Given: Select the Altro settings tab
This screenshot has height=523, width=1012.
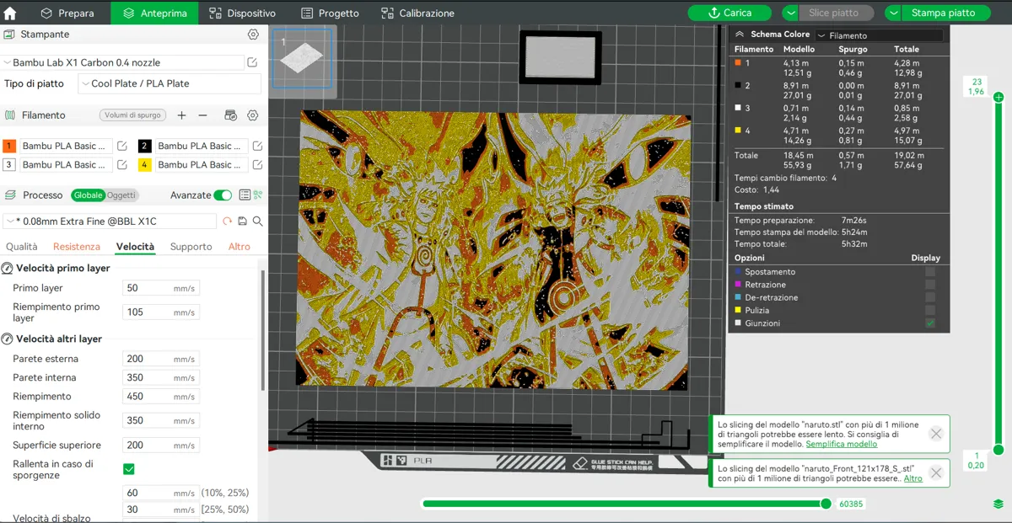Looking at the screenshot, I should (x=240, y=247).
